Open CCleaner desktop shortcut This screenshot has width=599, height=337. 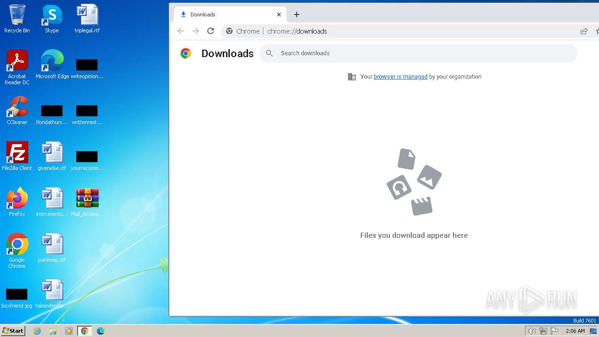tap(17, 110)
